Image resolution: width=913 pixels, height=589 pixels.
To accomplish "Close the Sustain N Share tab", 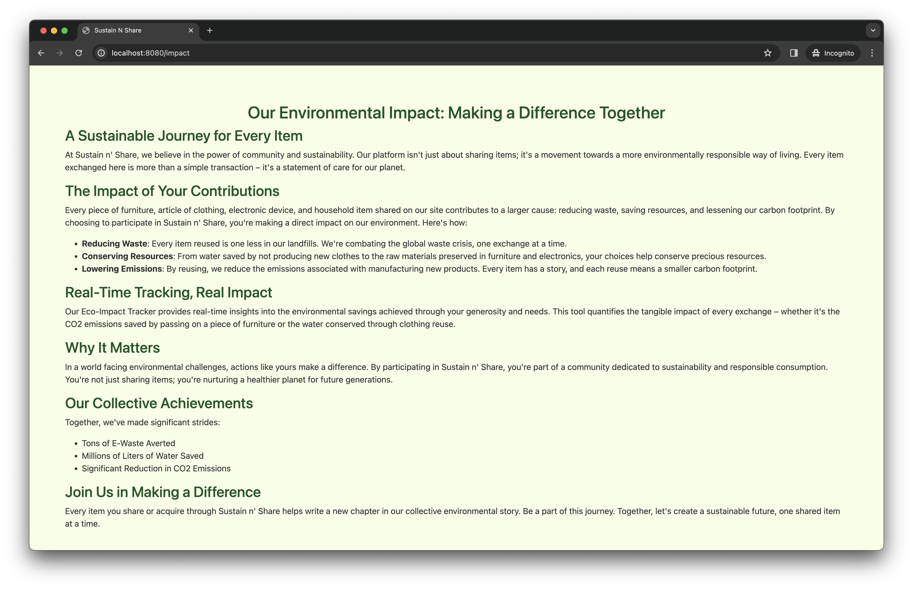I will coord(191,31).
